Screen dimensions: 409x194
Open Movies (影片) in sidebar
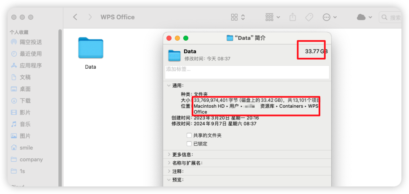click(x=21, y=112)
